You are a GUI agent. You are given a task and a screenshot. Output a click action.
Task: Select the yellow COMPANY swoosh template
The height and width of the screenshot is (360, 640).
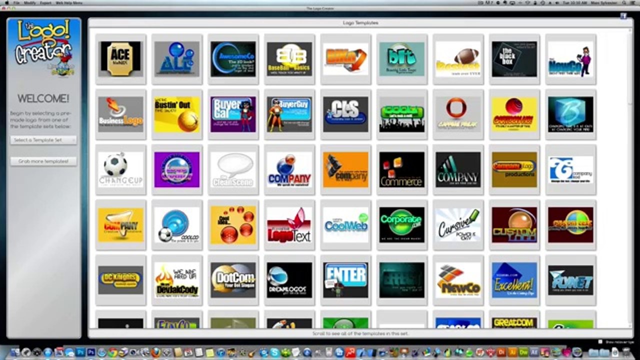pos(120,225)
